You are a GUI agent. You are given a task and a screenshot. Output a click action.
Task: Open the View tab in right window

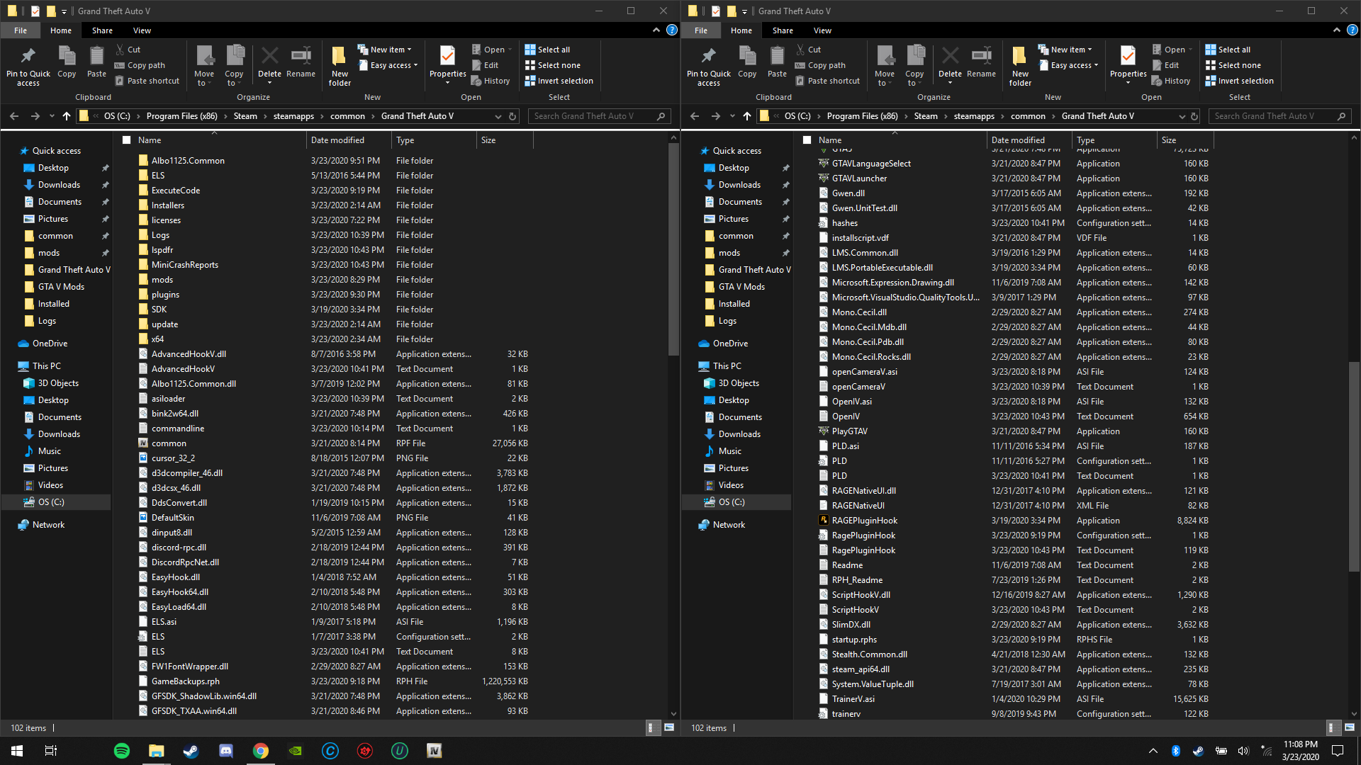point(822,30)
